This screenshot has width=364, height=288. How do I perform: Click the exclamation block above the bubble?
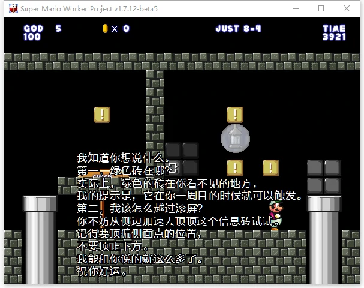235,115
